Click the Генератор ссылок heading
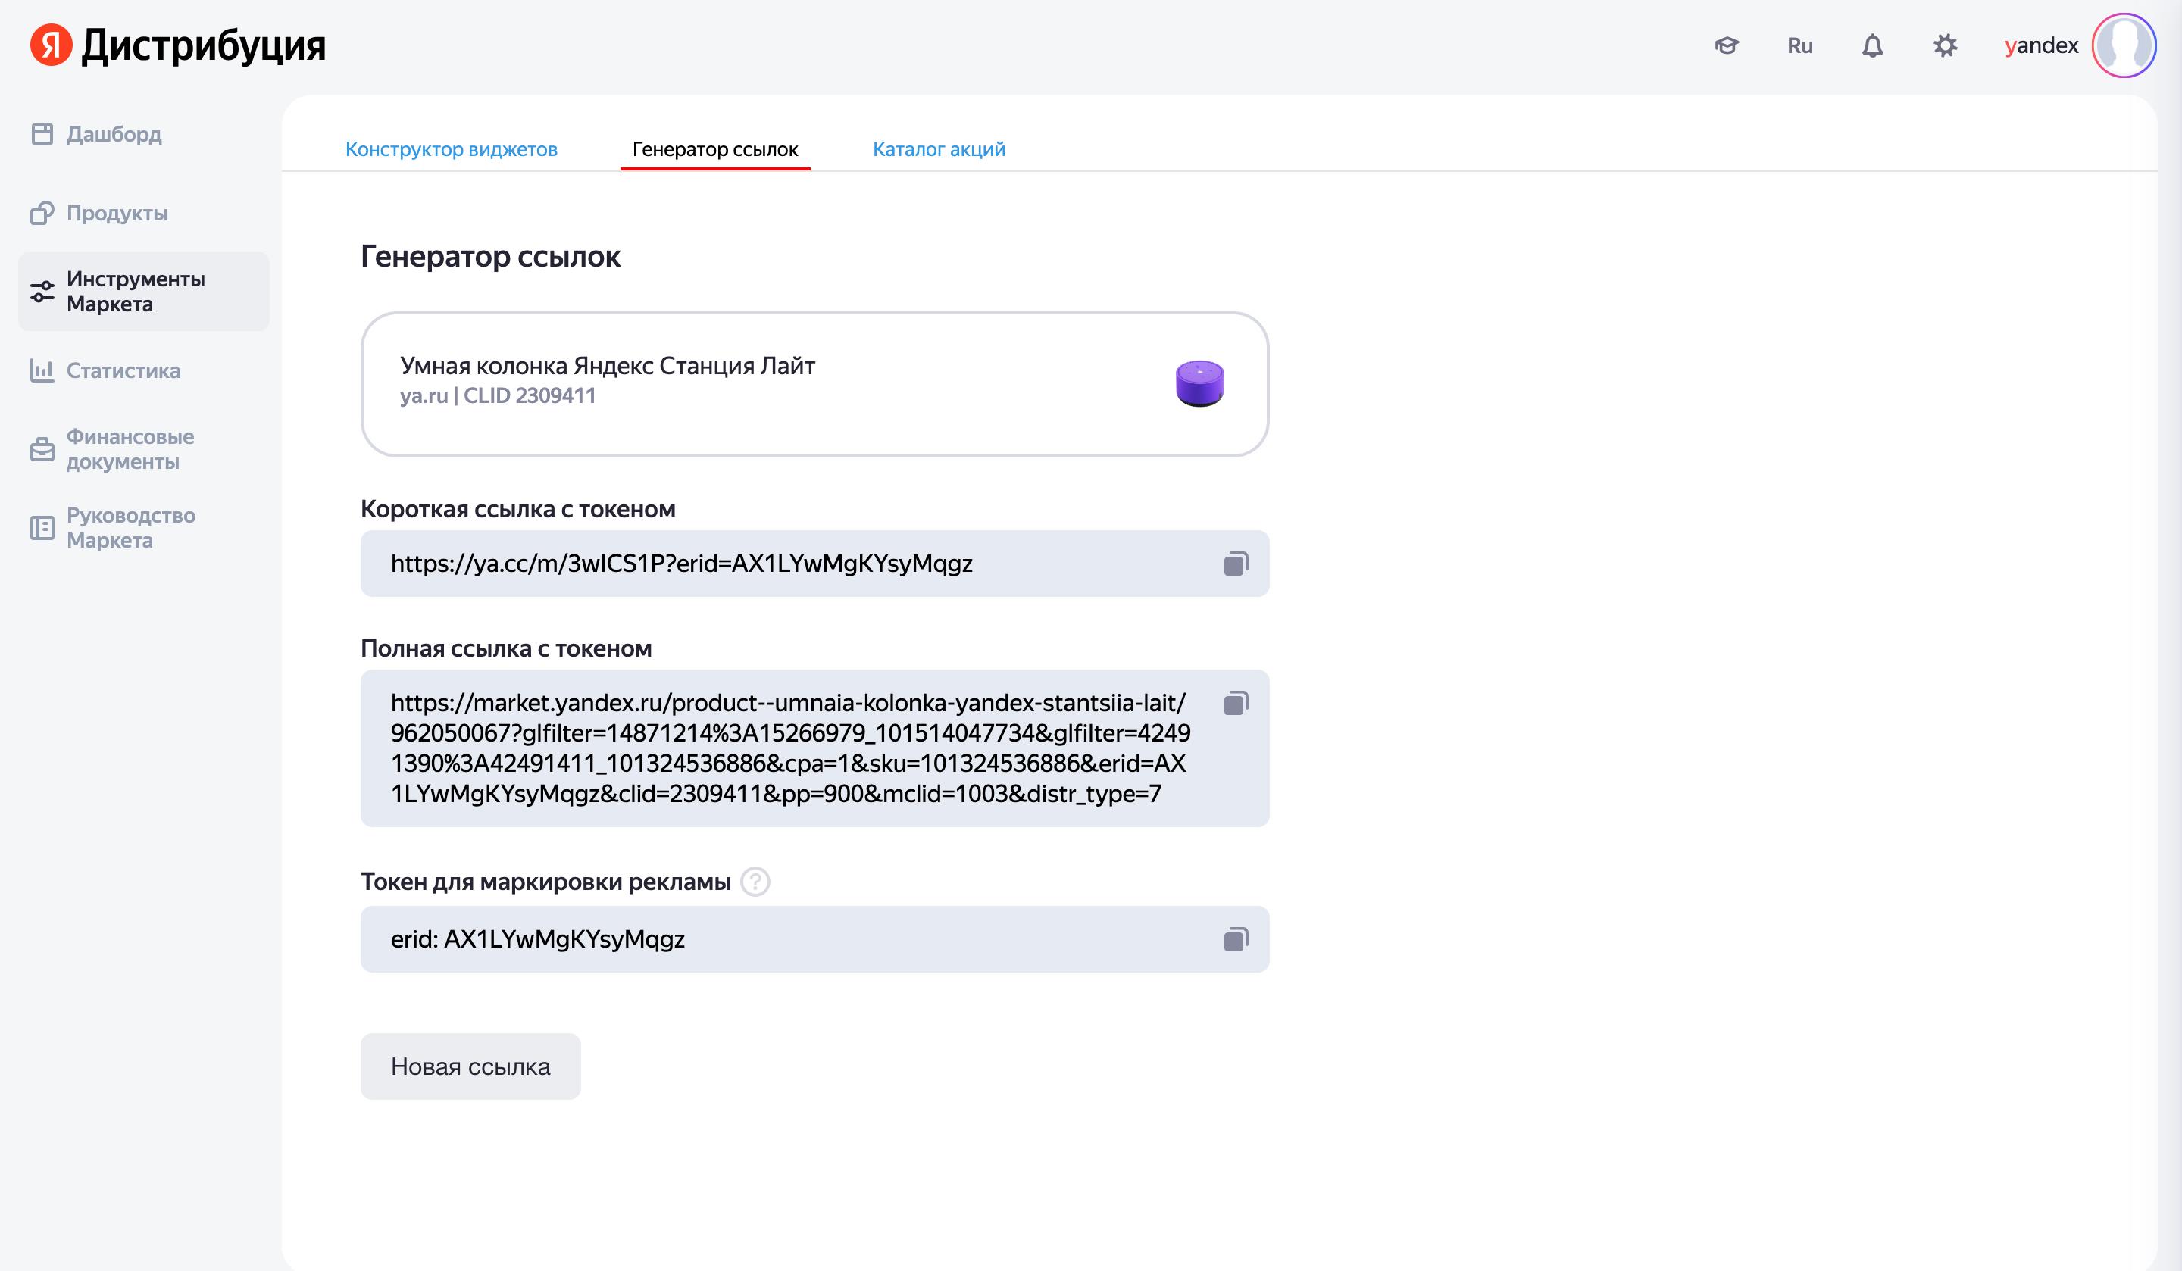The height and width of the screenshot is (1271, 2182). click(490, 256)
